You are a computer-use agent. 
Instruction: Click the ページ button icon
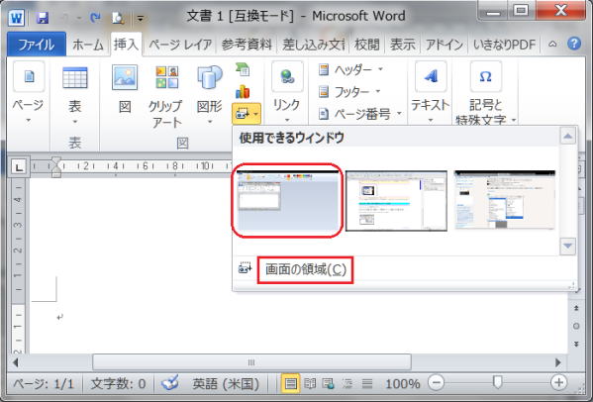pos(29,77)
